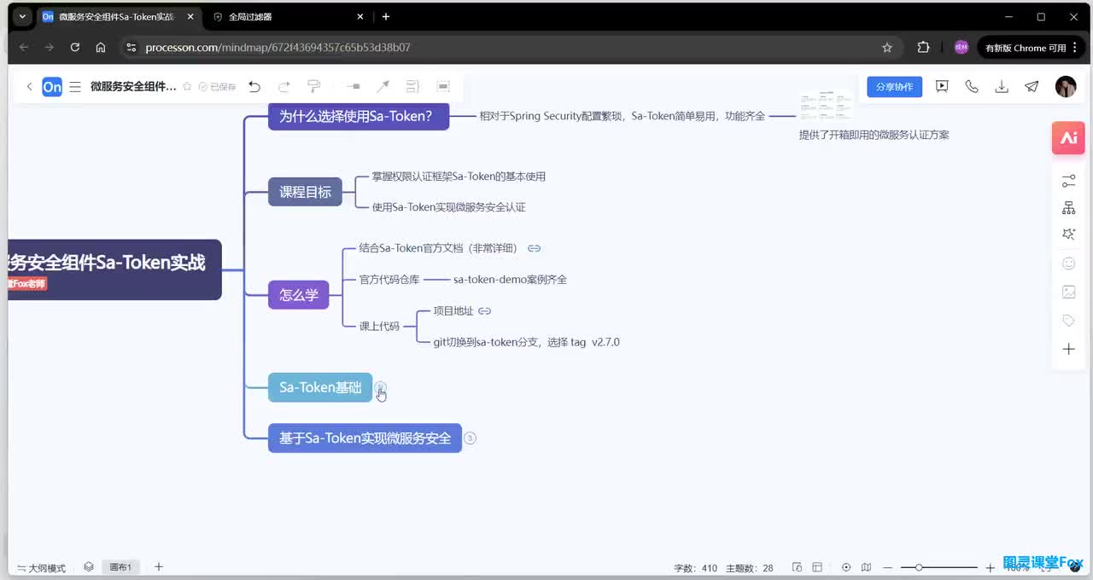Adjust the zoom slider handle
This screenshot has width=1093, height=580.
coord(918,567)
